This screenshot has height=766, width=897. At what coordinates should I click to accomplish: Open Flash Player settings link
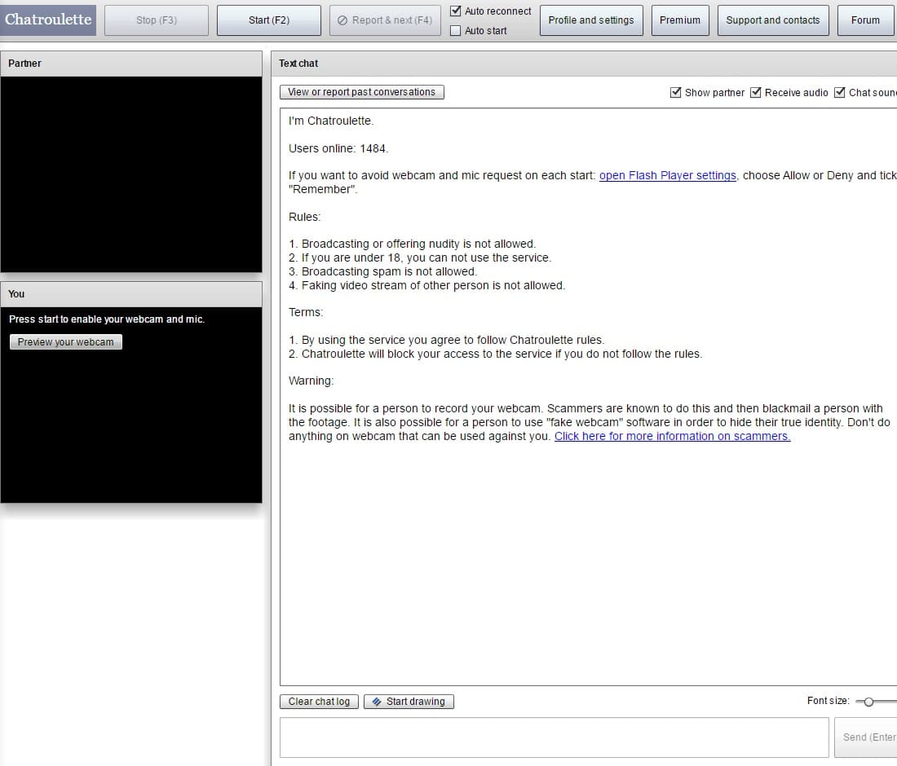668,175
